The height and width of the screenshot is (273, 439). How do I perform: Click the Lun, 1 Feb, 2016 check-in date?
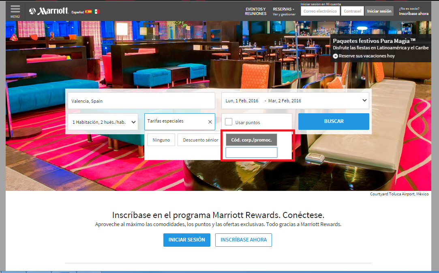[x=242, y=101]
